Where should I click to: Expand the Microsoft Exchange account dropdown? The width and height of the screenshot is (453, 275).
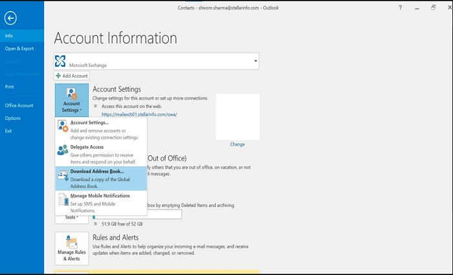coord(256,61)
